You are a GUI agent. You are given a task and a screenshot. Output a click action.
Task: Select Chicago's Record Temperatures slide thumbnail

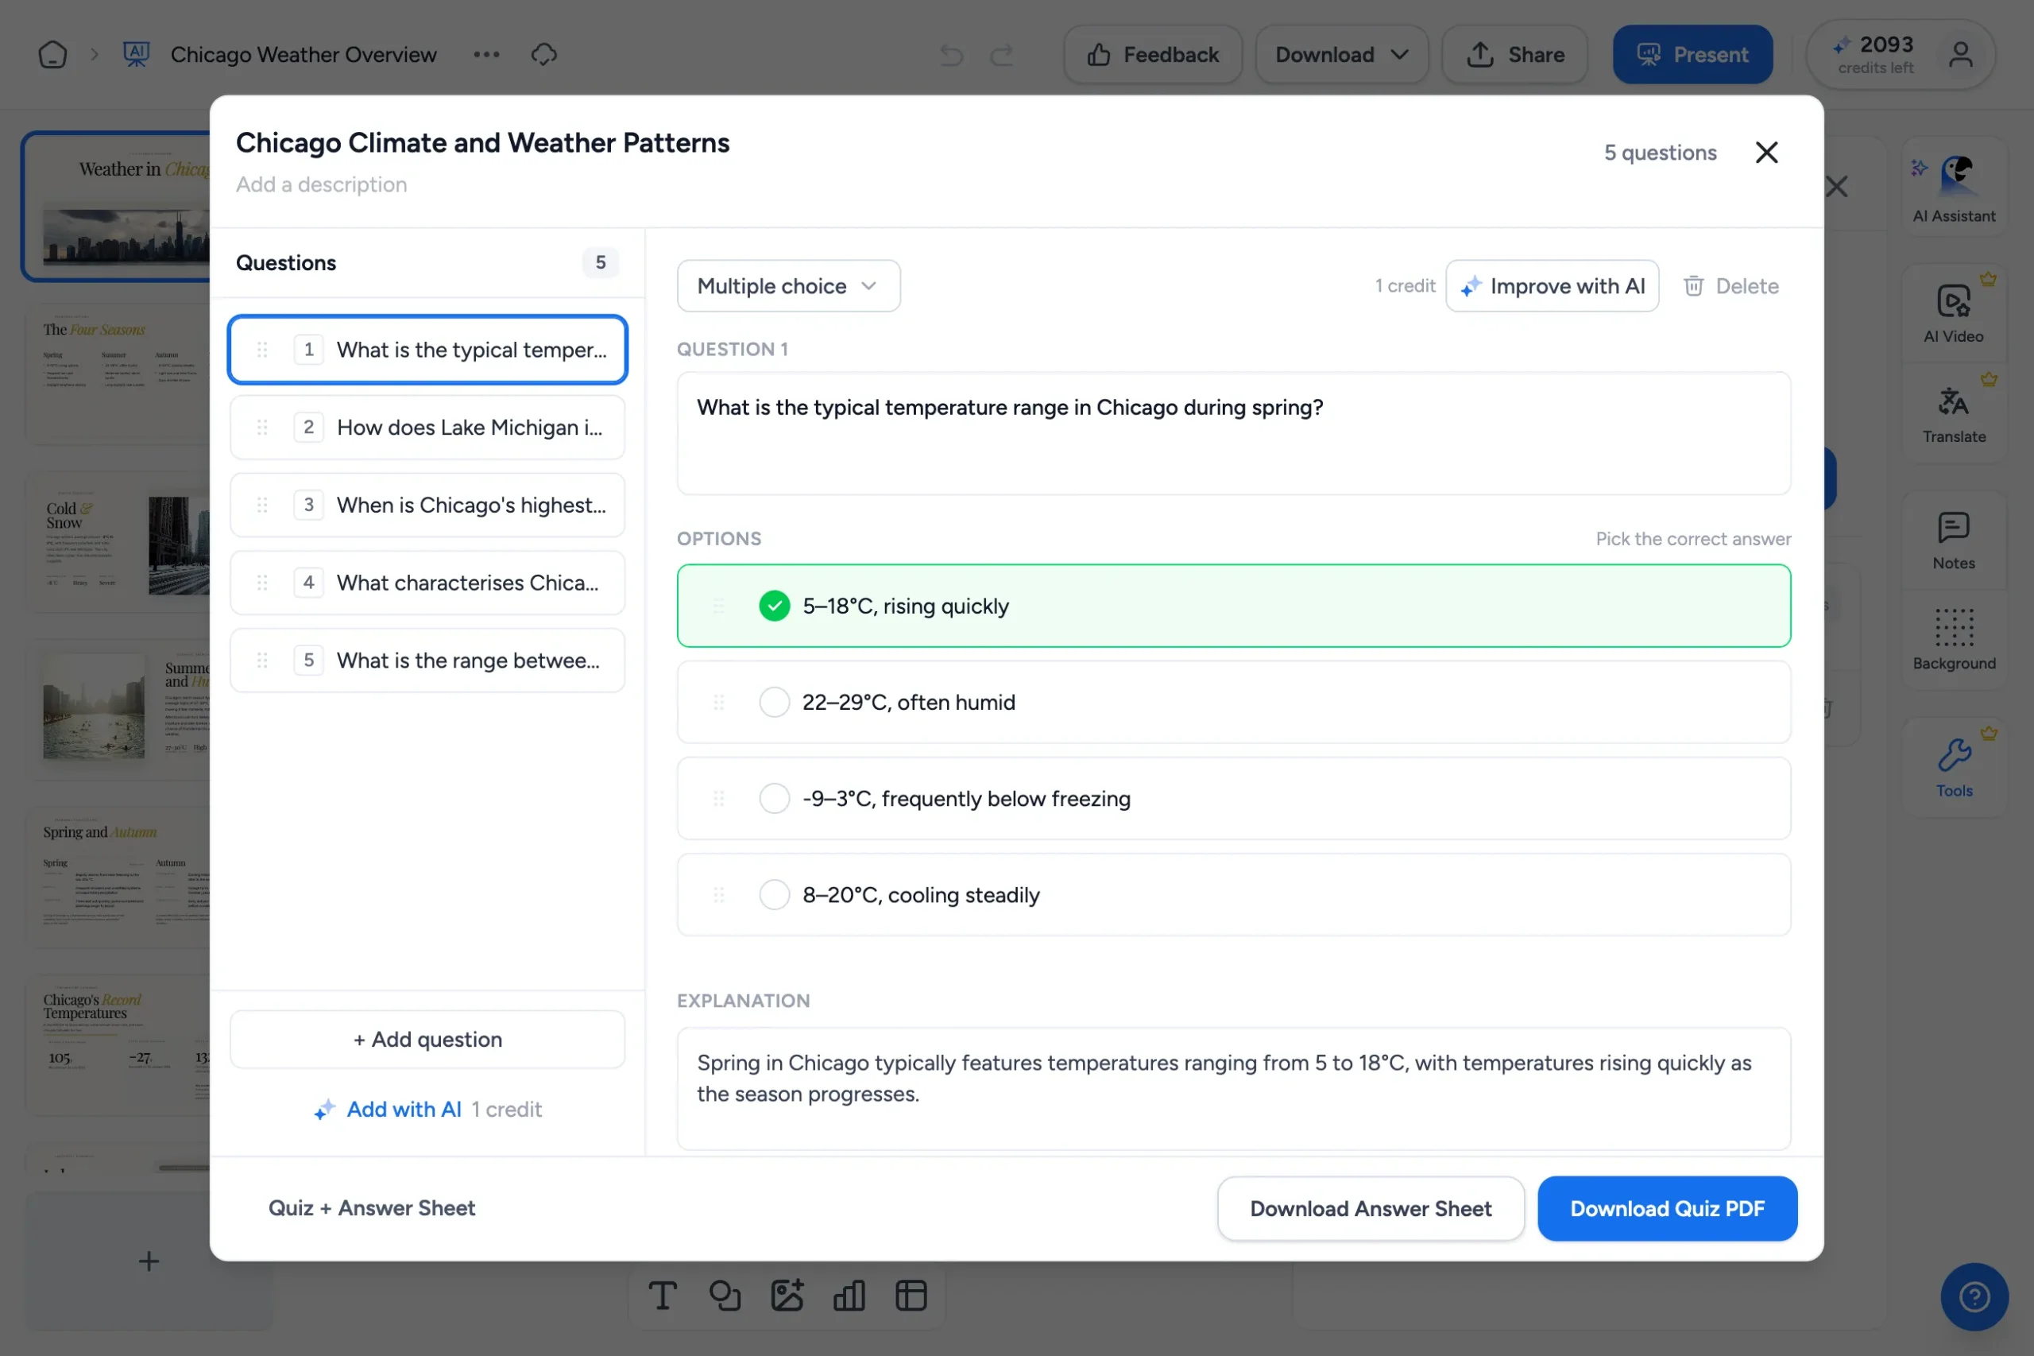coord(118,1045)
